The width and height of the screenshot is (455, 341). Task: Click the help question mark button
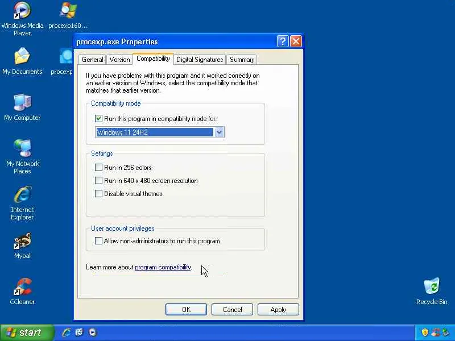point(283,41)
